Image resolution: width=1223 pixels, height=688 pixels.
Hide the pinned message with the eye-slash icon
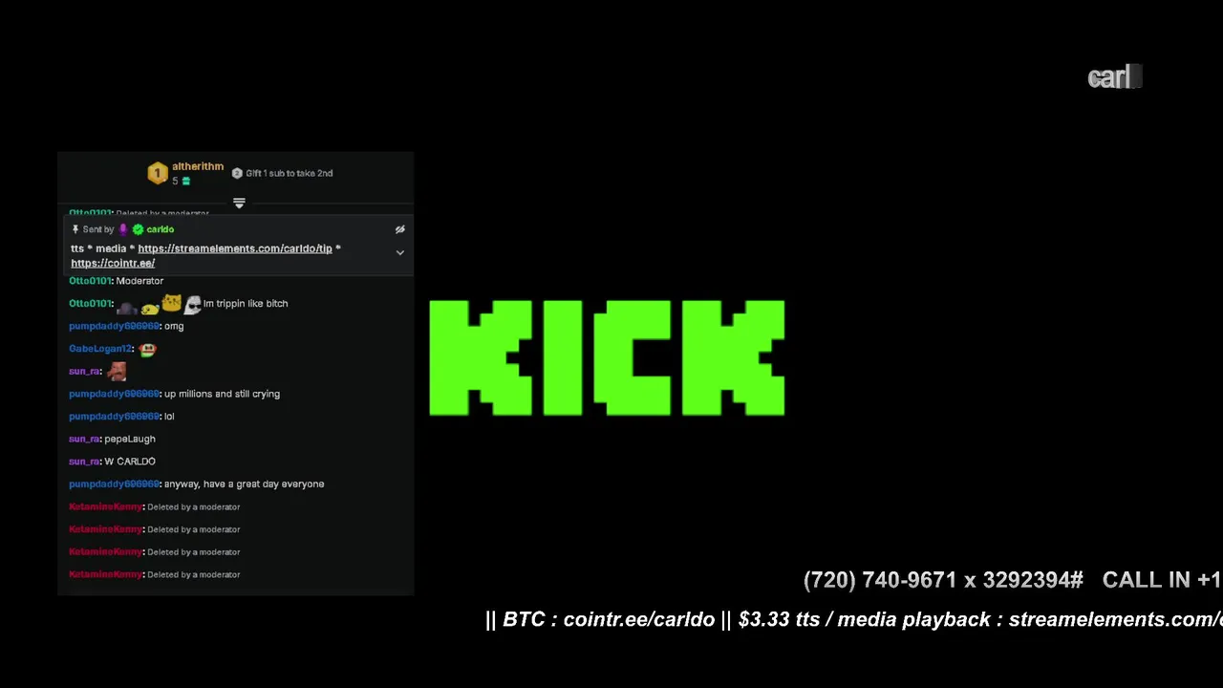point(400,229)
